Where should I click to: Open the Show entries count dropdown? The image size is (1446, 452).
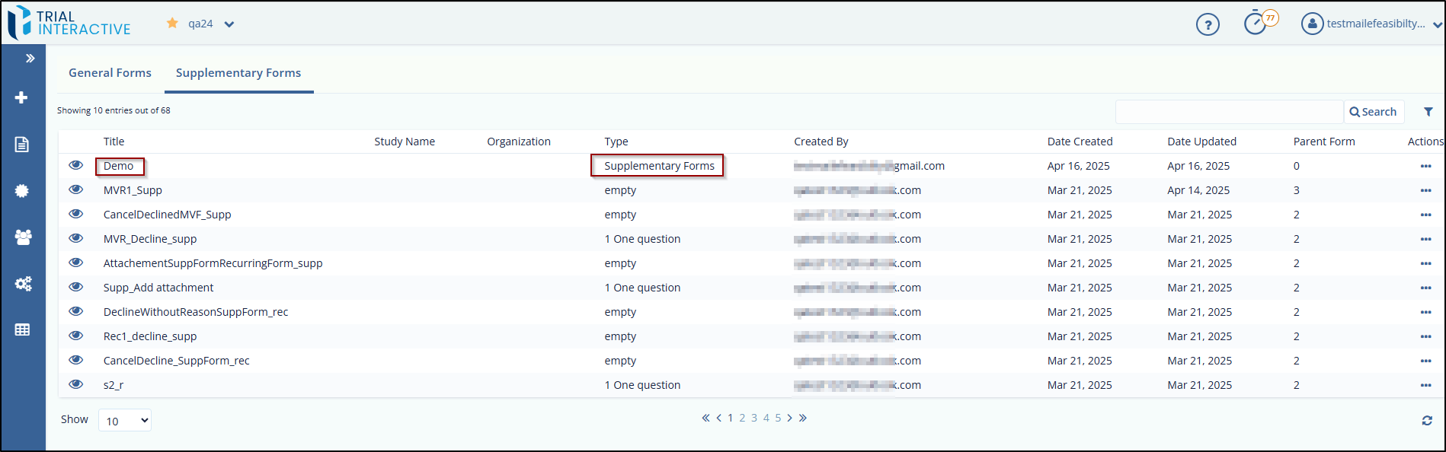point(125,420)
